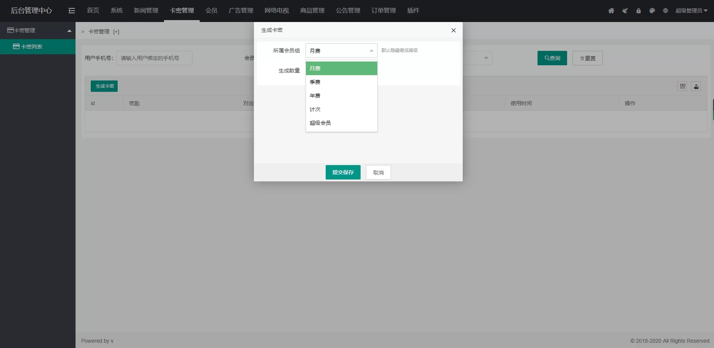Click the globe icon in header

tap(665, 11)
